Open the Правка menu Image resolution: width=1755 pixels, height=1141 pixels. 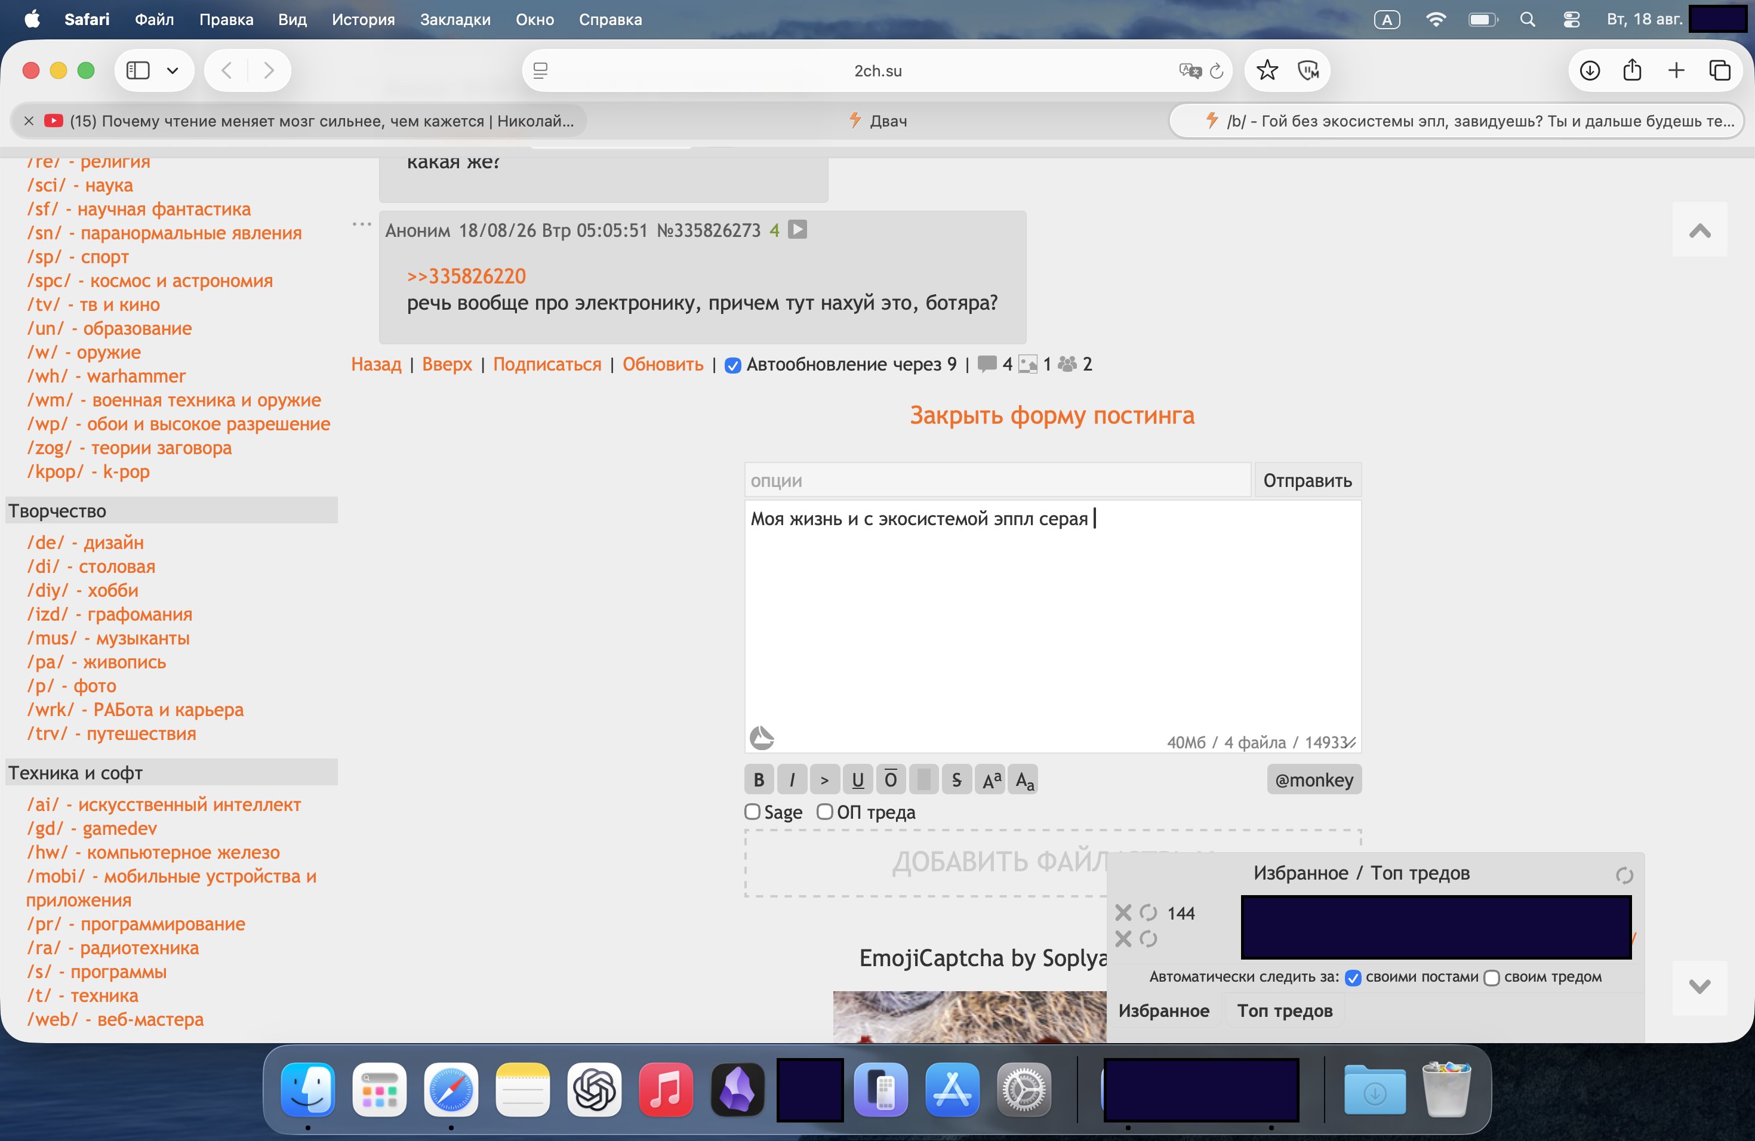tap(226, 20)
